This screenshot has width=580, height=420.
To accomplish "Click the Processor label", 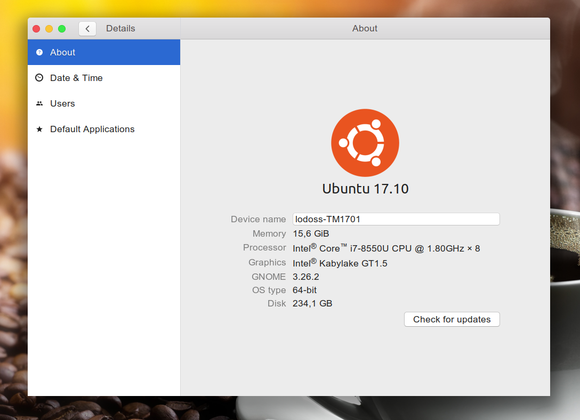I will point(264,247).
